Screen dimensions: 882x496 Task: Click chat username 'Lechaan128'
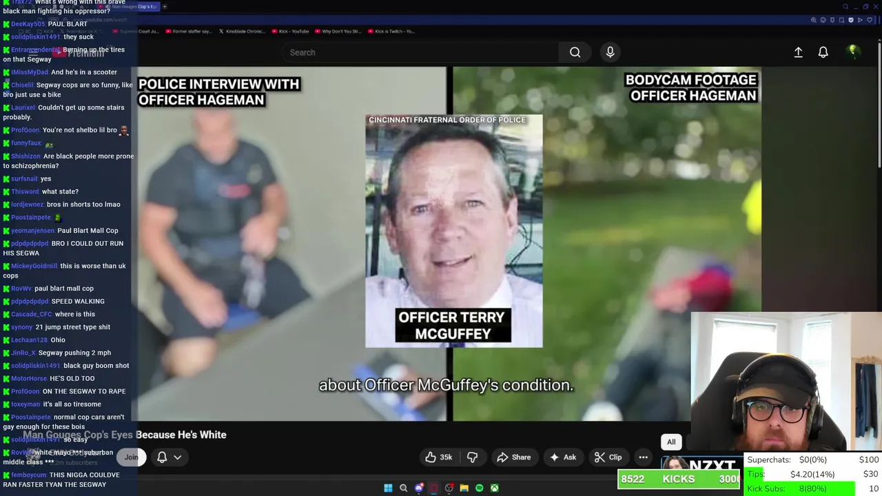[29, 340]
